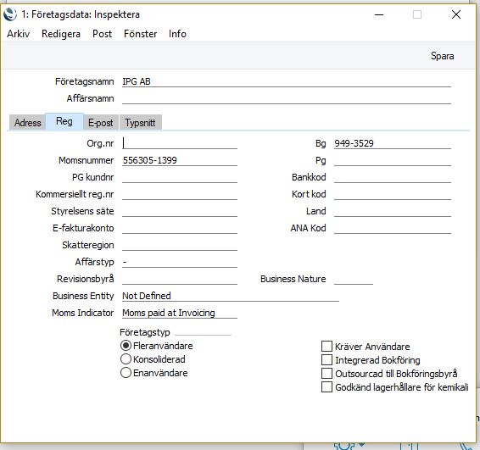Viewport: 480px width, 450px height.
Task: Open the Redigera menu
Action: click(x=61, y=34)
